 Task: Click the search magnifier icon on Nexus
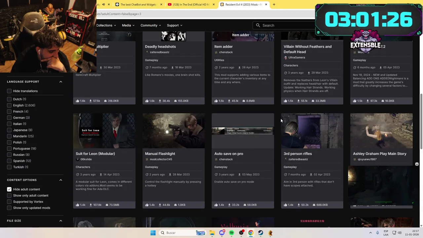(x=258, y=25)
